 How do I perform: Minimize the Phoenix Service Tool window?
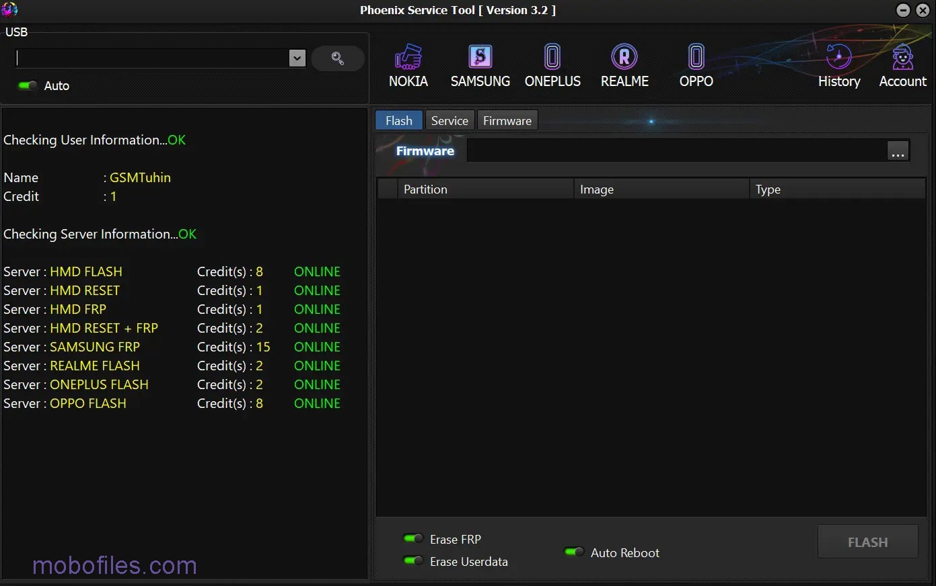click(x=904, y=10)
